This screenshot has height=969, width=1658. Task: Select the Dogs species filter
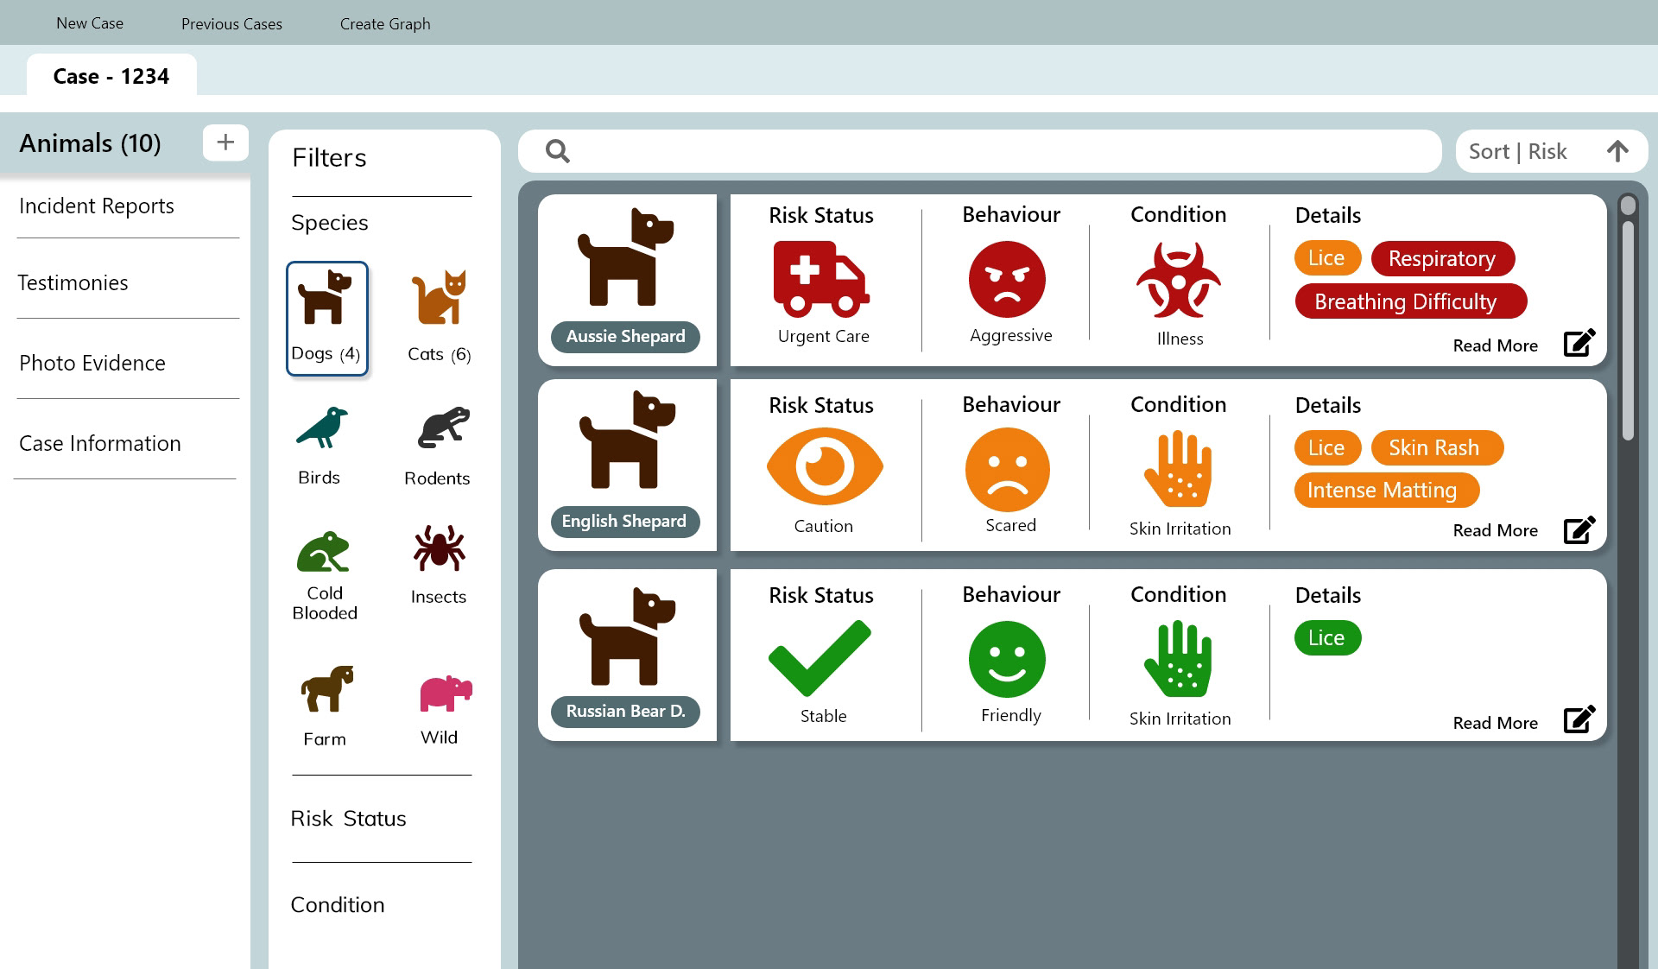click(x=327, y=319)
